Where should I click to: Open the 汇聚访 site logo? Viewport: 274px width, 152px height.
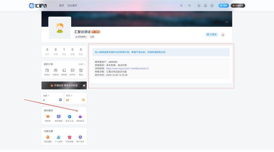coord(38,6)
